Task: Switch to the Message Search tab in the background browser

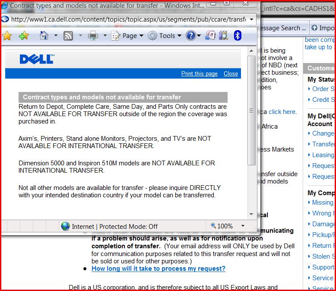Action: (284, 28)
